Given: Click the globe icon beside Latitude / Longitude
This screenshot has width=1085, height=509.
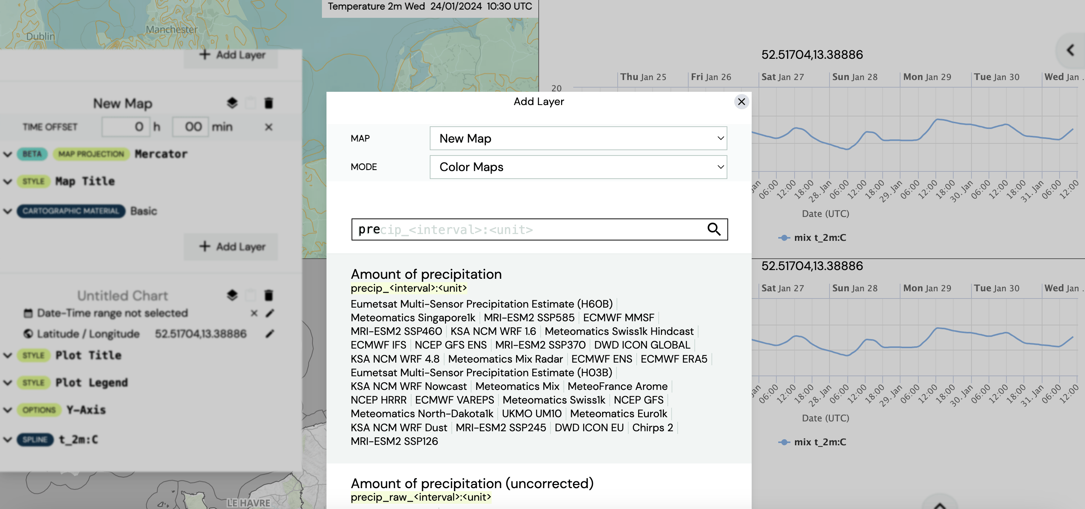Looking at the screenshot, I should click(x=28, y=334).
